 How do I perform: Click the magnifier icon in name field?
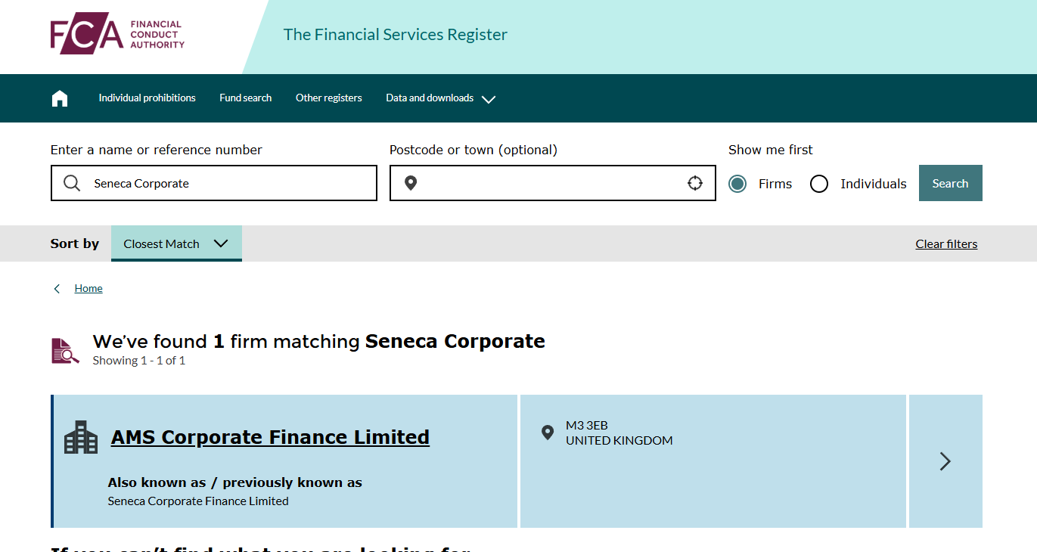click(x=72, y=183)
